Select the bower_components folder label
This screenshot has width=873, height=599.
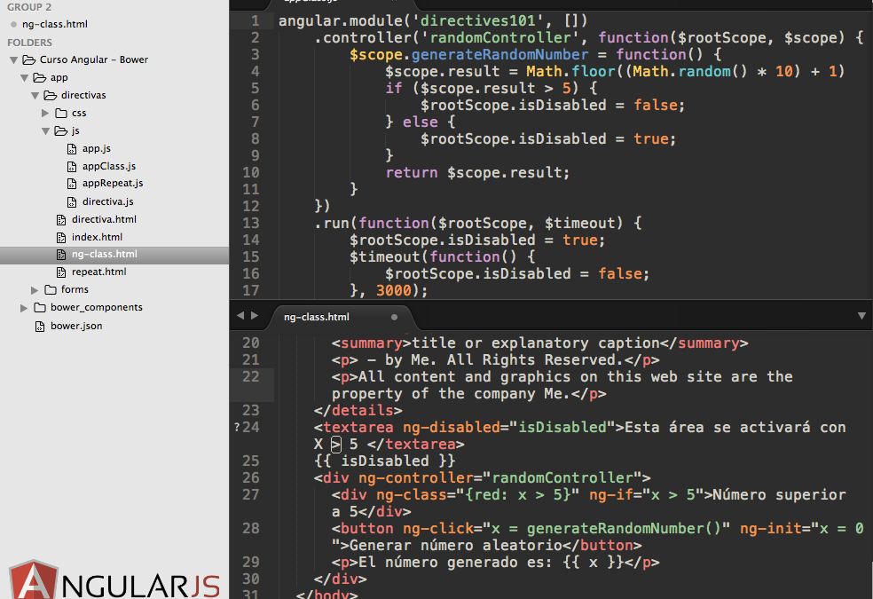point(97,307)
